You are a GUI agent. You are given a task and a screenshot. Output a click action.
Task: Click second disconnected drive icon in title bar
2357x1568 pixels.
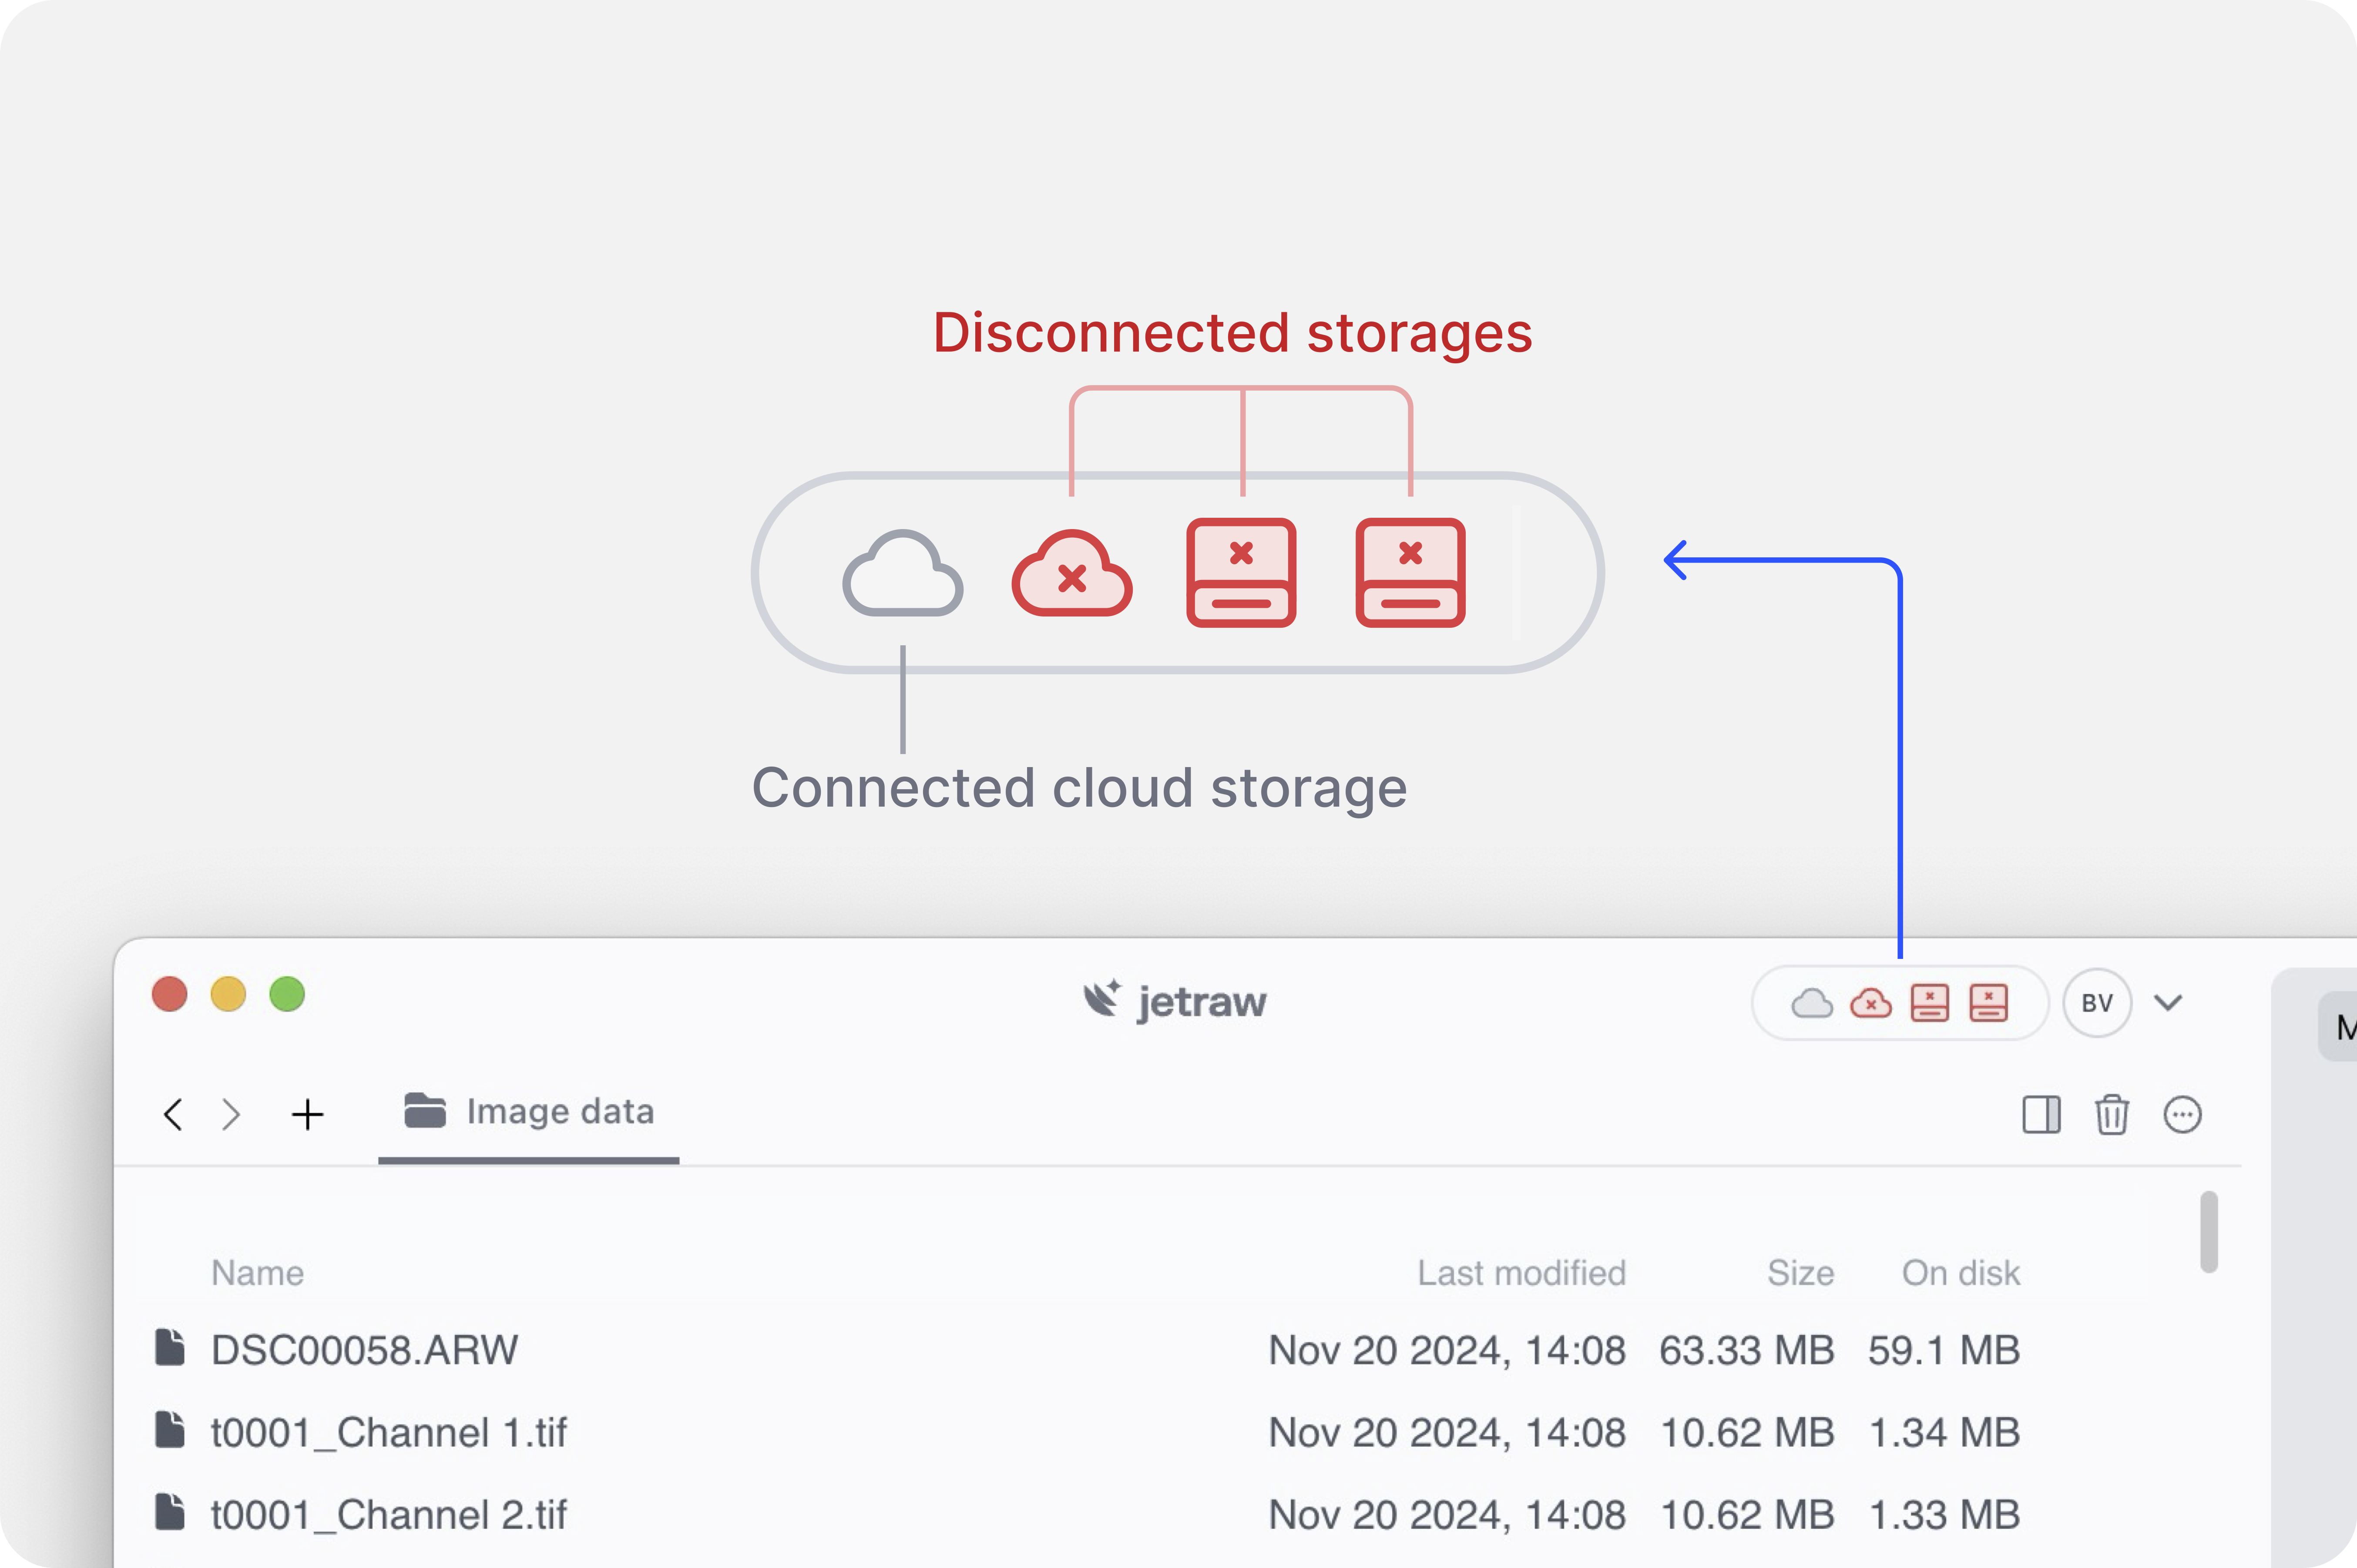tap(1988, 1003)
